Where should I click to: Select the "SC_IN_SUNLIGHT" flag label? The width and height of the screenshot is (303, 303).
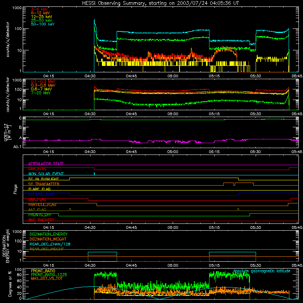44,179
